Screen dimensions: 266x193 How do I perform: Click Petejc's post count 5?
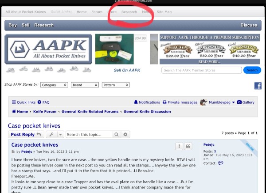click(215, 151)
